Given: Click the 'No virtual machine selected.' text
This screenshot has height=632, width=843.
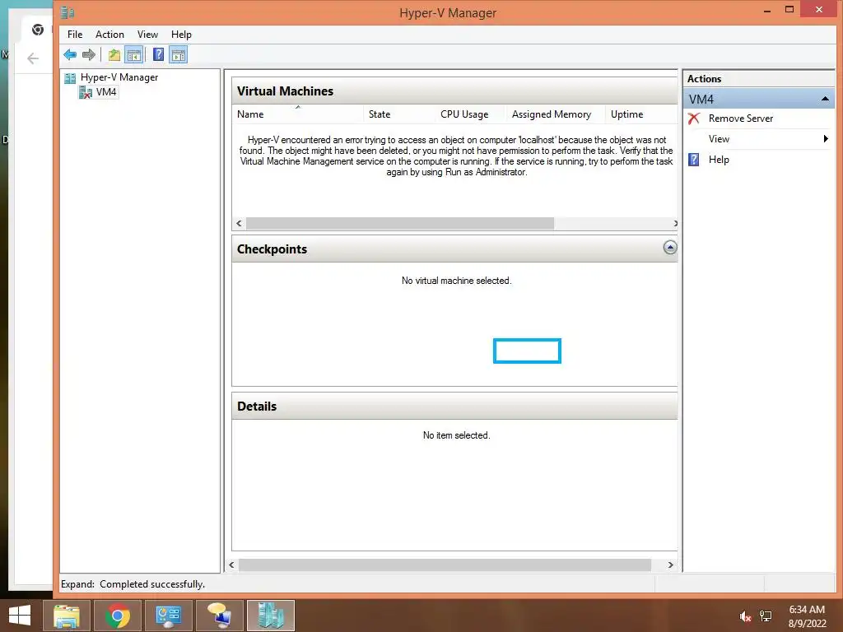Looking at the screenshot, I should [x=456, y=281].
